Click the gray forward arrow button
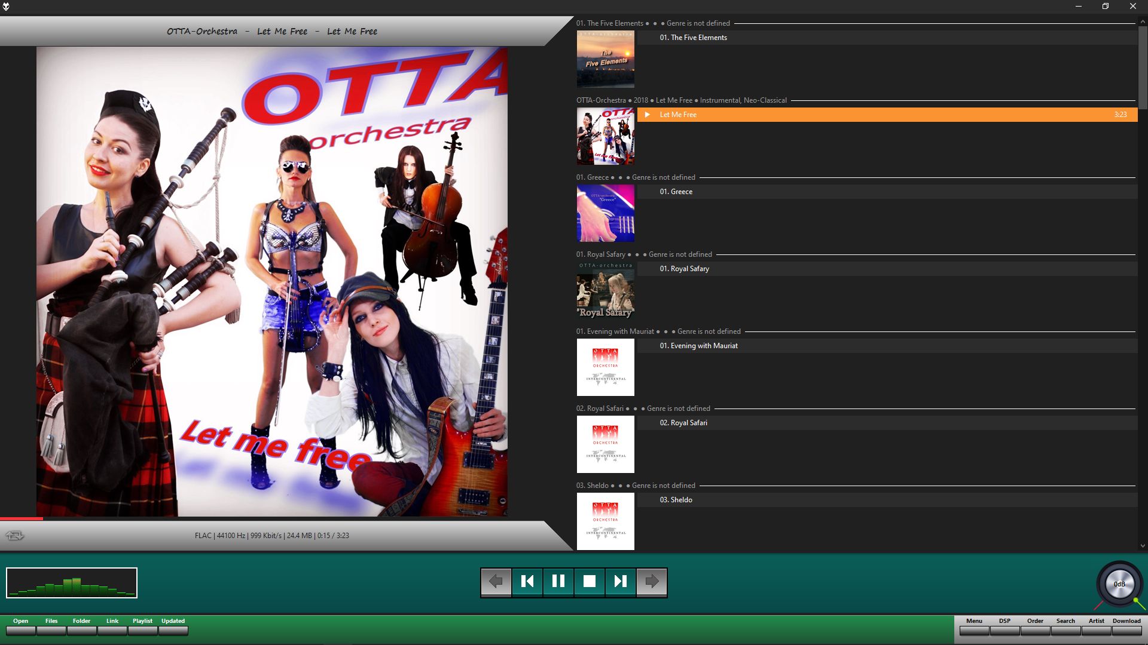 pyautogui.click(x=652, y=581)
